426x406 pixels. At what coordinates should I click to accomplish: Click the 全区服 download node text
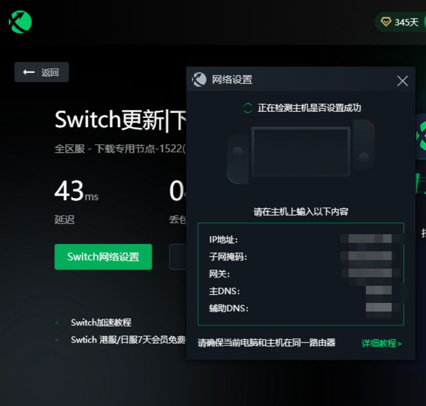pos(120,149)
